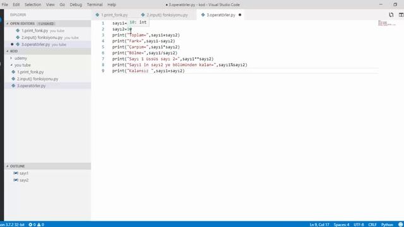
Task: Click the 1 UNSAVED badge
Action: point(46,24)
